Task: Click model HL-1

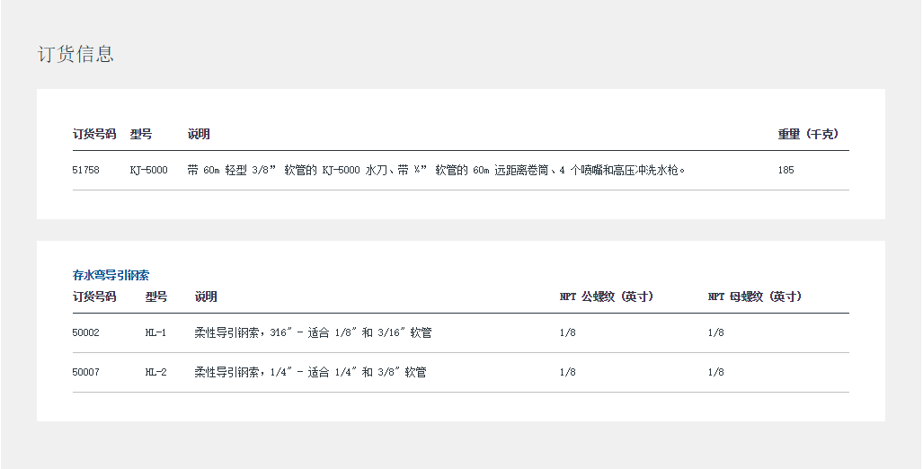Action: pos(156,332)
